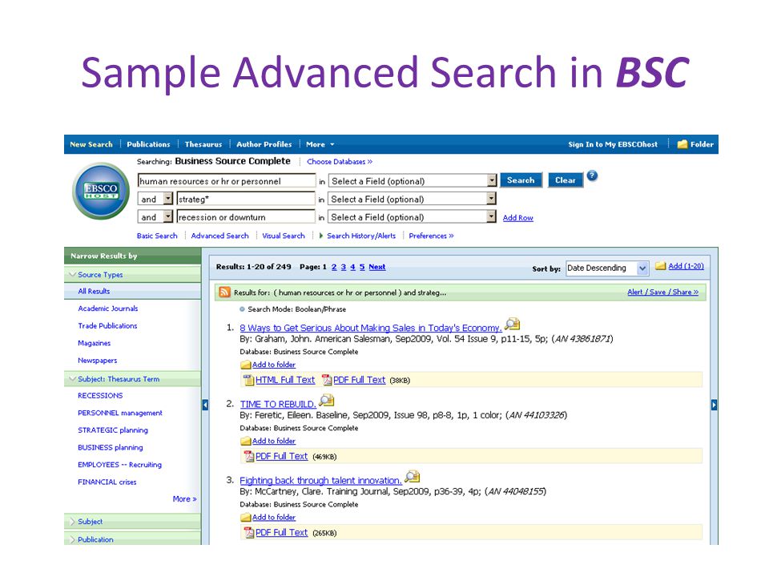Select All Results source type

94,292
